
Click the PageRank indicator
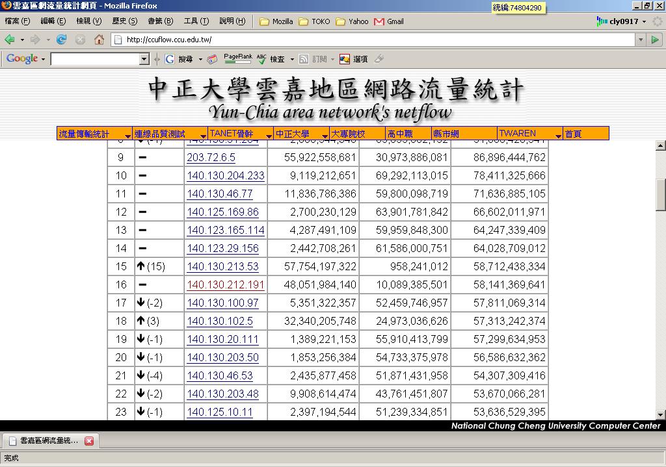(238, 58)
